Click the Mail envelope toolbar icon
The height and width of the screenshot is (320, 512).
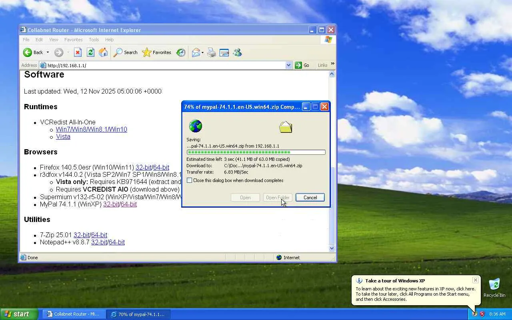point(196,52)
